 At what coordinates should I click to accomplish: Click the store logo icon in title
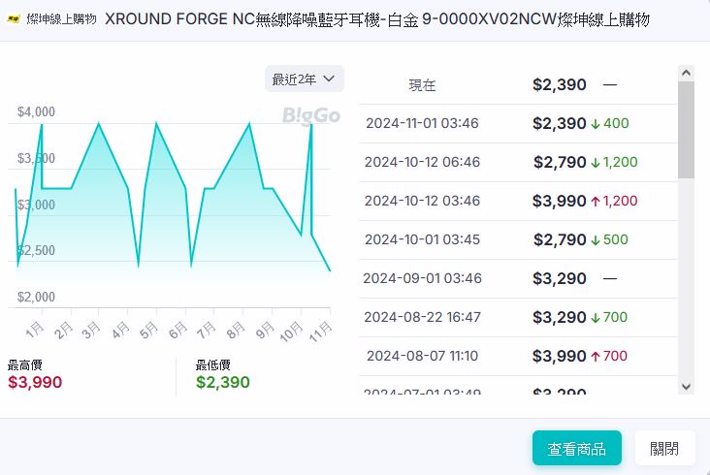click(14, 19)
